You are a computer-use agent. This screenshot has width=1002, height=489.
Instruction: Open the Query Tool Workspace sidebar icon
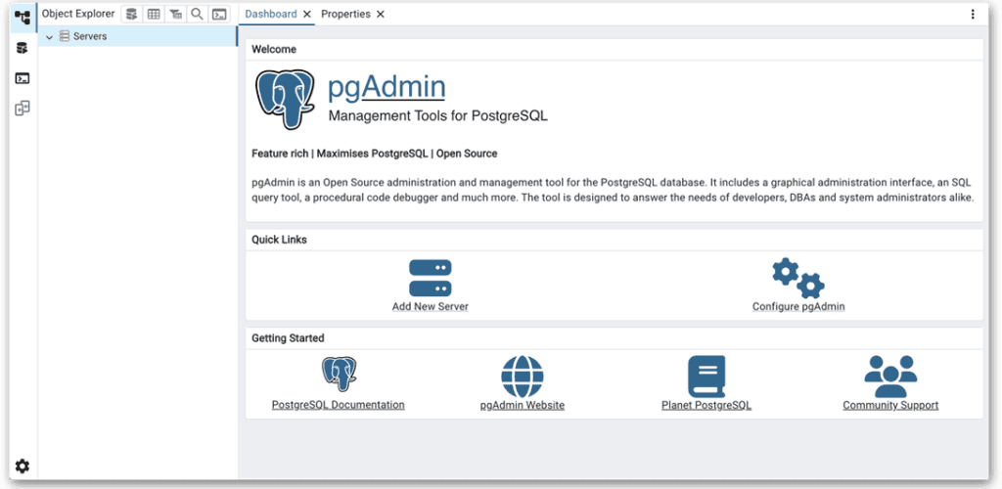(x=23, y=48)
